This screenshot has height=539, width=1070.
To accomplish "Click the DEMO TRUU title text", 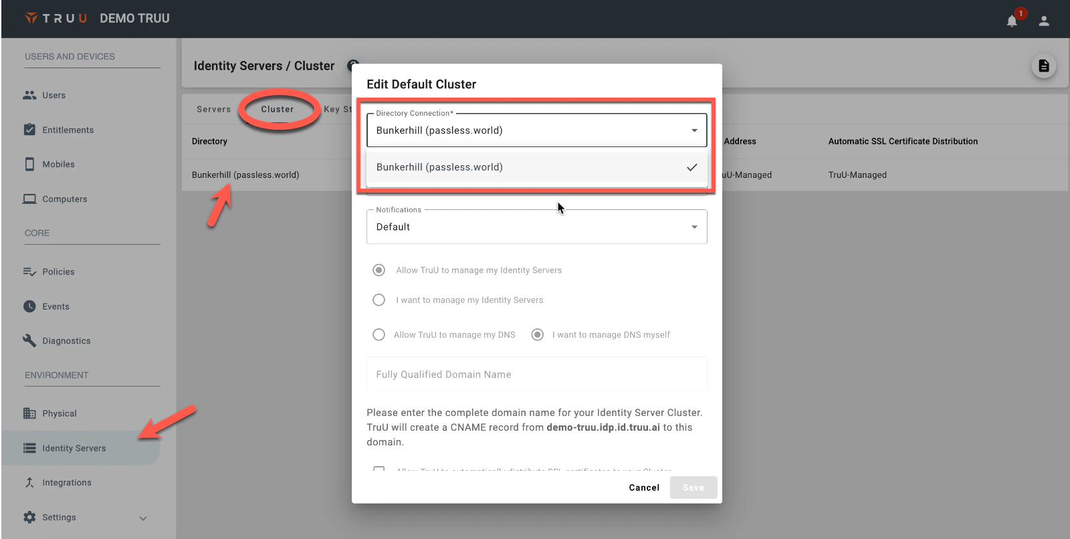I will point(134,19).
